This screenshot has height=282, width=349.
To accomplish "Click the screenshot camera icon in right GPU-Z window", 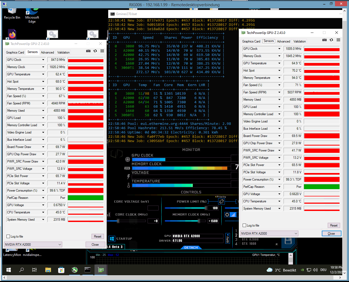I will click(x=324, y=40).
